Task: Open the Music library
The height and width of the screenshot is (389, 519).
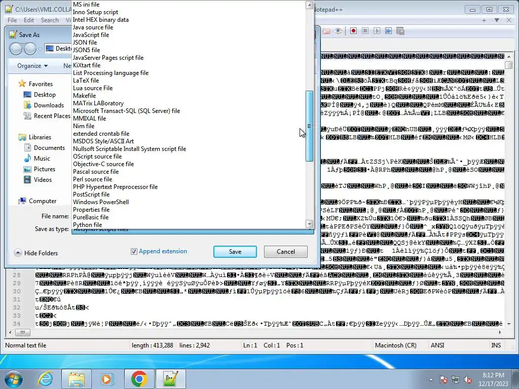Action: pos(42,159)
